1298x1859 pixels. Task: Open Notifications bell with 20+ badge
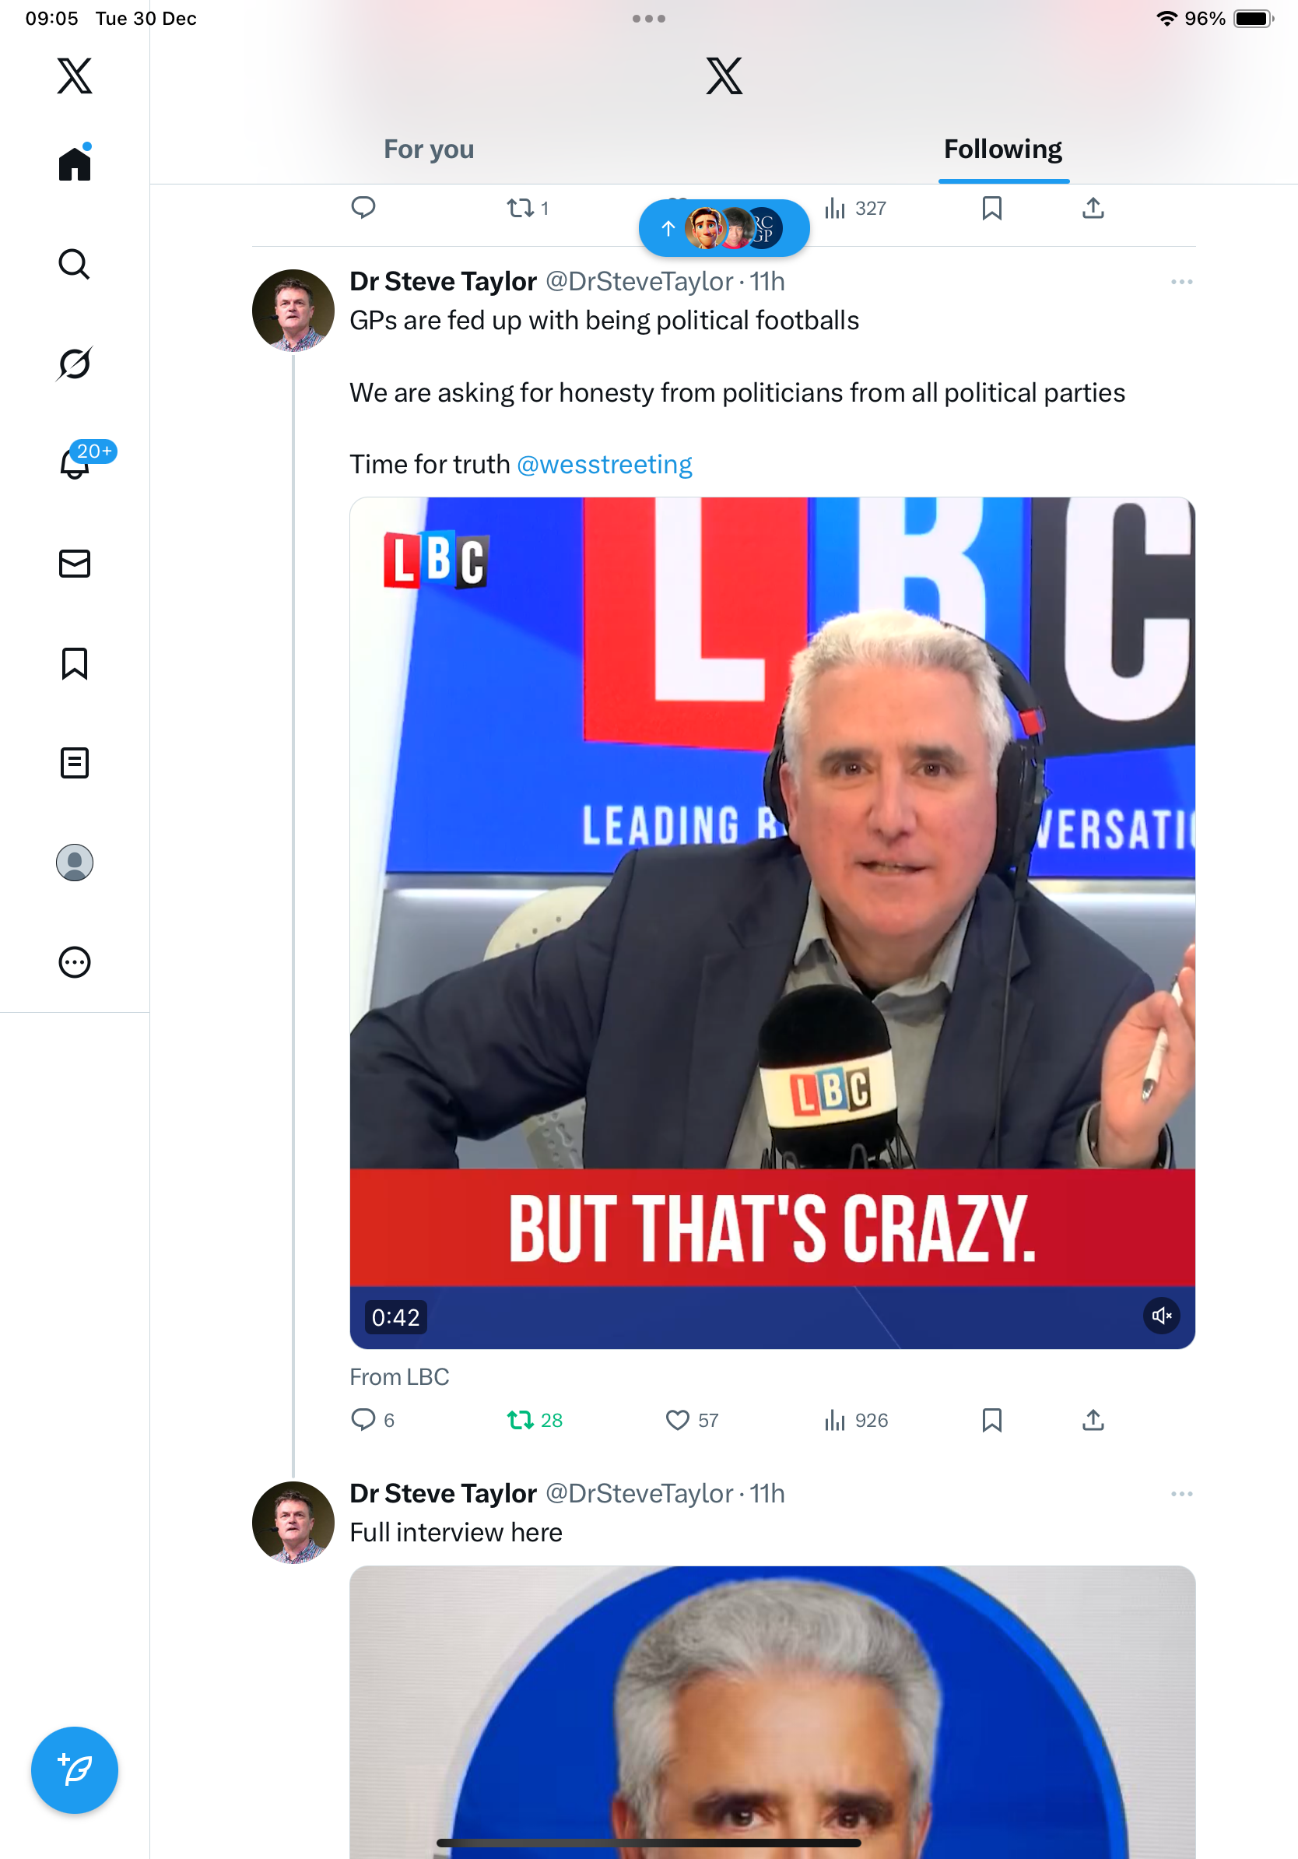point(75,463)
